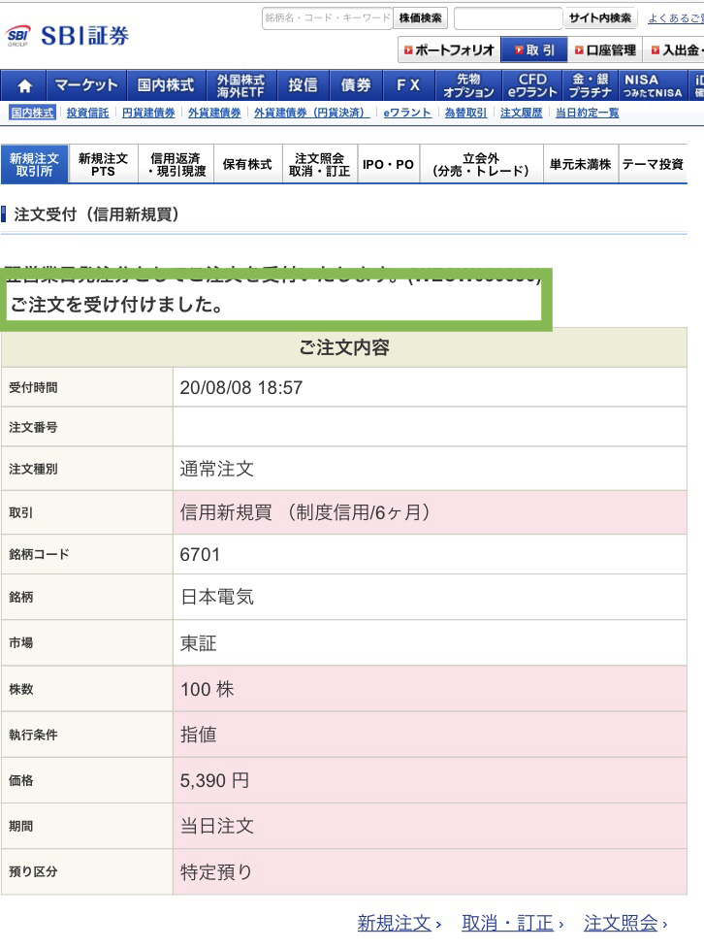This screenshot has width=704, height=949.
Task: Click the 100 株 quantity value
Action: click(x=207, y=689)
